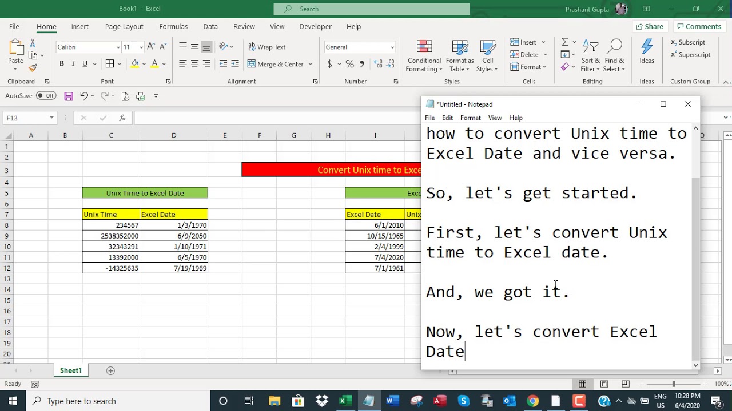Screen dimensions: 732x411
Task: Save the workbook using the floppy disk icon
Action: pyautogui.click(x=69, y=96)
